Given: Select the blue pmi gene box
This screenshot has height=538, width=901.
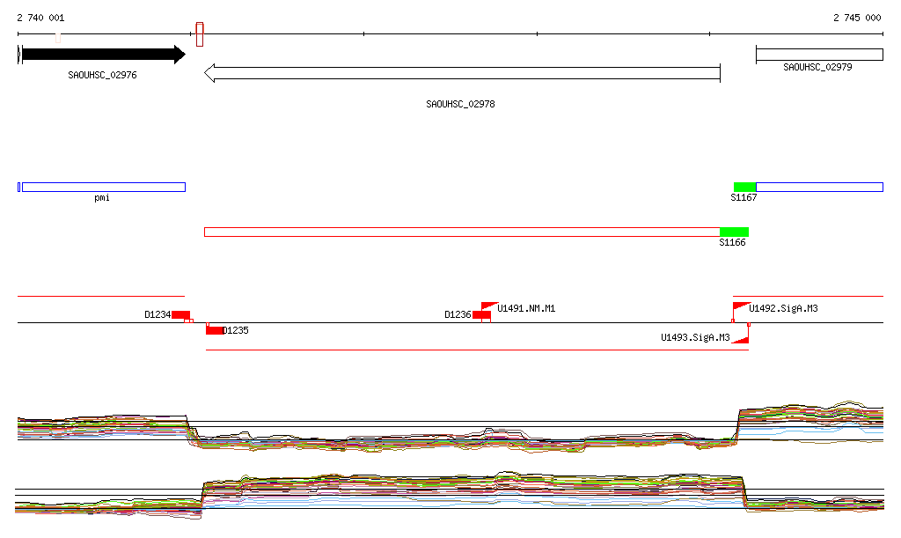Looking at the screenshot, I should click(104, 187).
